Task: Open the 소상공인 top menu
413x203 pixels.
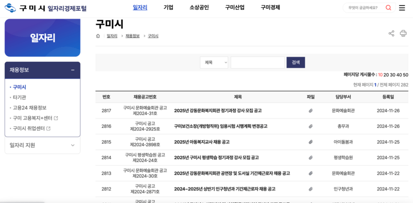Action: [x=199, y=8]
